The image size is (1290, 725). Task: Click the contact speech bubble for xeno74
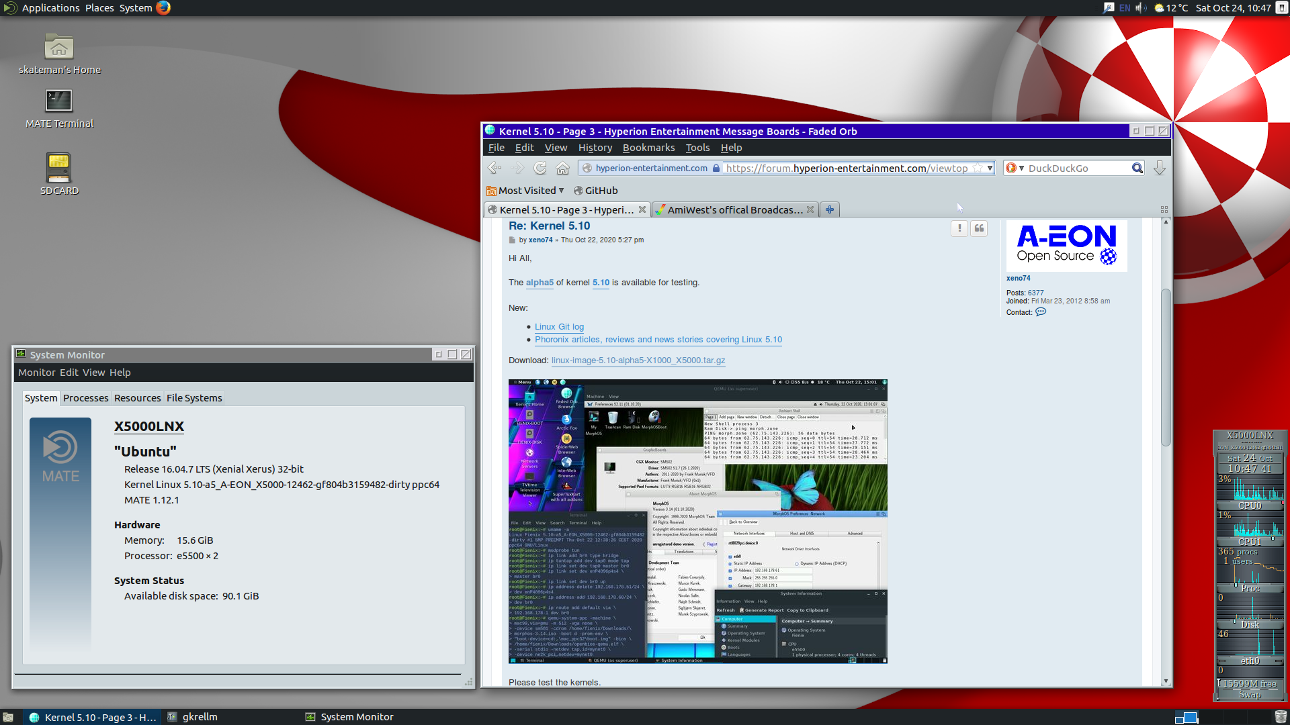pos(1041,312)
